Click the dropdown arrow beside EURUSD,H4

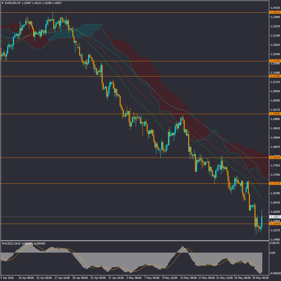click(x=3, y=3)
